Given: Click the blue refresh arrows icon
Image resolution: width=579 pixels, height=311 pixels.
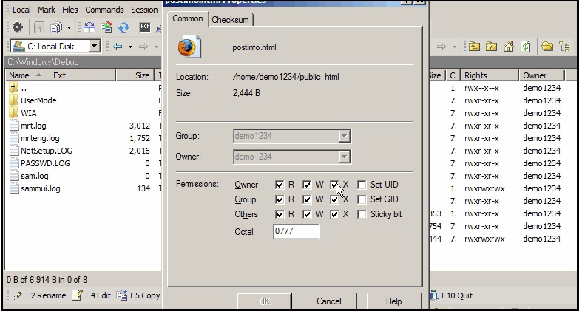Looking at the screenshot, I should (123, 27).
